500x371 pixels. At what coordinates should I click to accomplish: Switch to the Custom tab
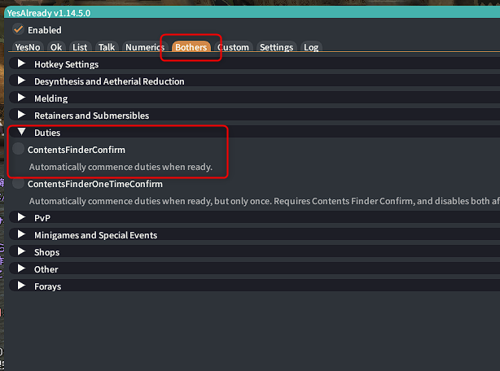[233, 47]
